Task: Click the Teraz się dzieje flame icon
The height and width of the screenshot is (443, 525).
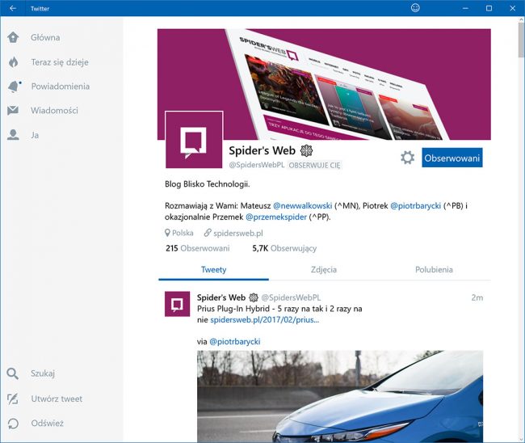Action: pos(14,62)
